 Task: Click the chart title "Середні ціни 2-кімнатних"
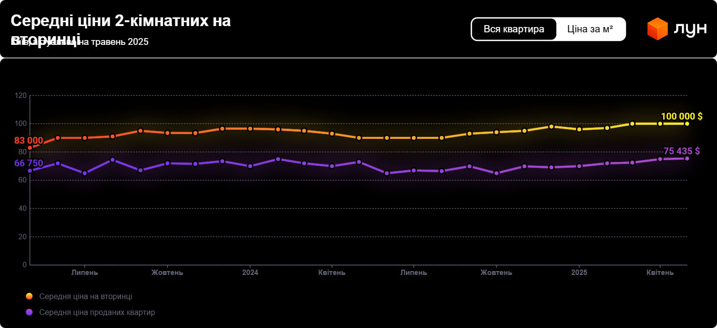(121, 21)
